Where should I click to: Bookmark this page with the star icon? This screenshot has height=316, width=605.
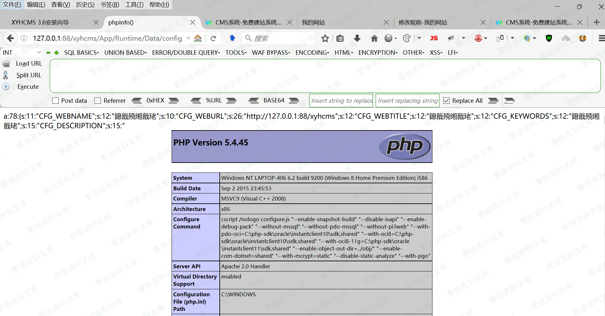(x=325, y=39)
